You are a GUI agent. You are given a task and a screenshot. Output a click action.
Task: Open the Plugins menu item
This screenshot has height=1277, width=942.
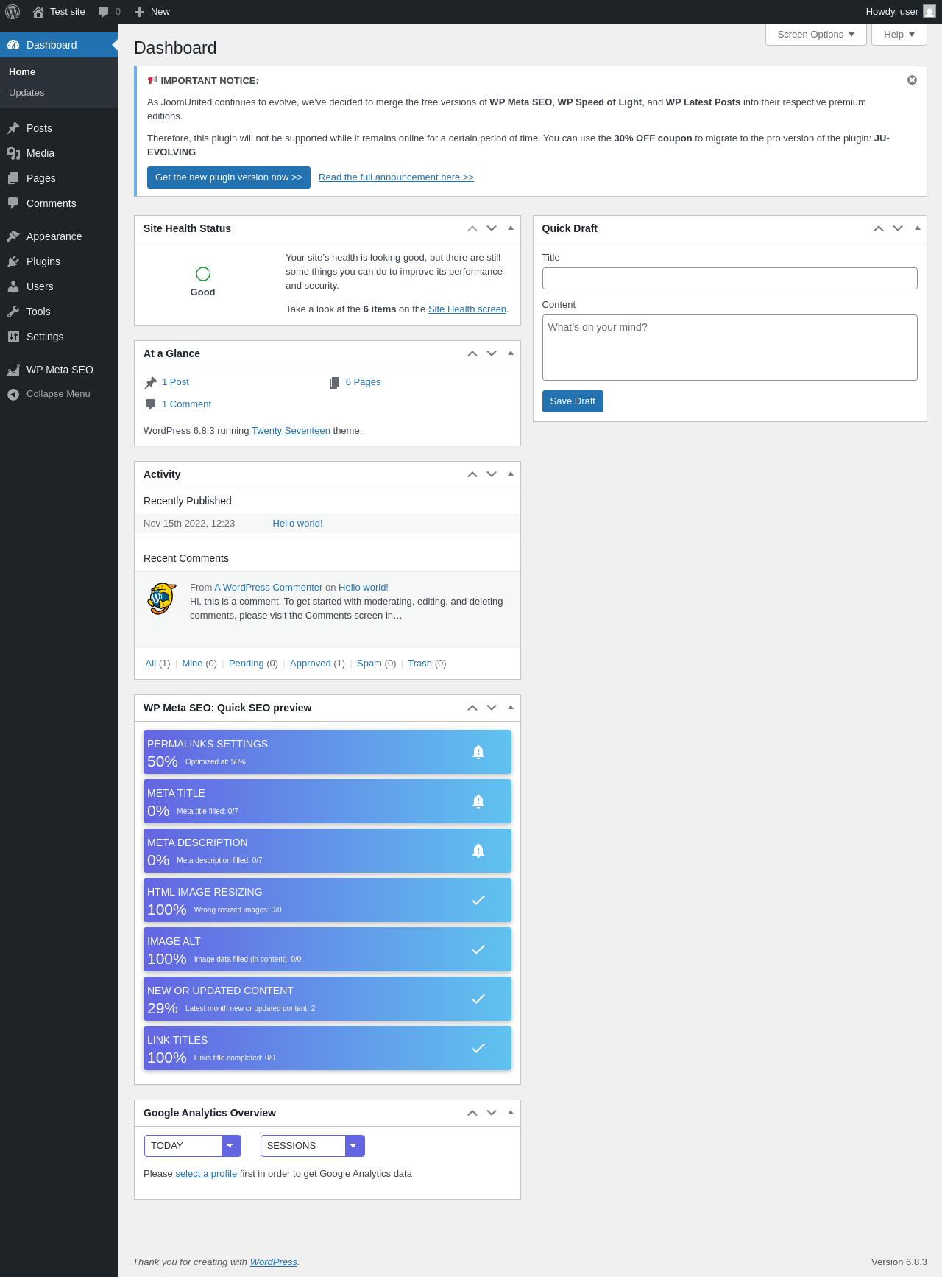(43, 261)
